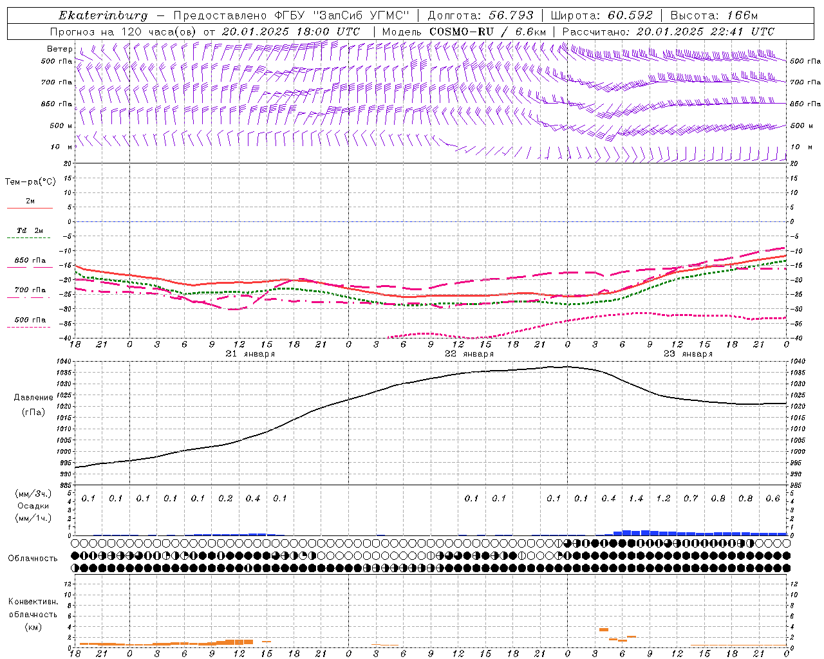
Task: Click the '0.6' precipitation amount value
Action: (x=772, y=499)
